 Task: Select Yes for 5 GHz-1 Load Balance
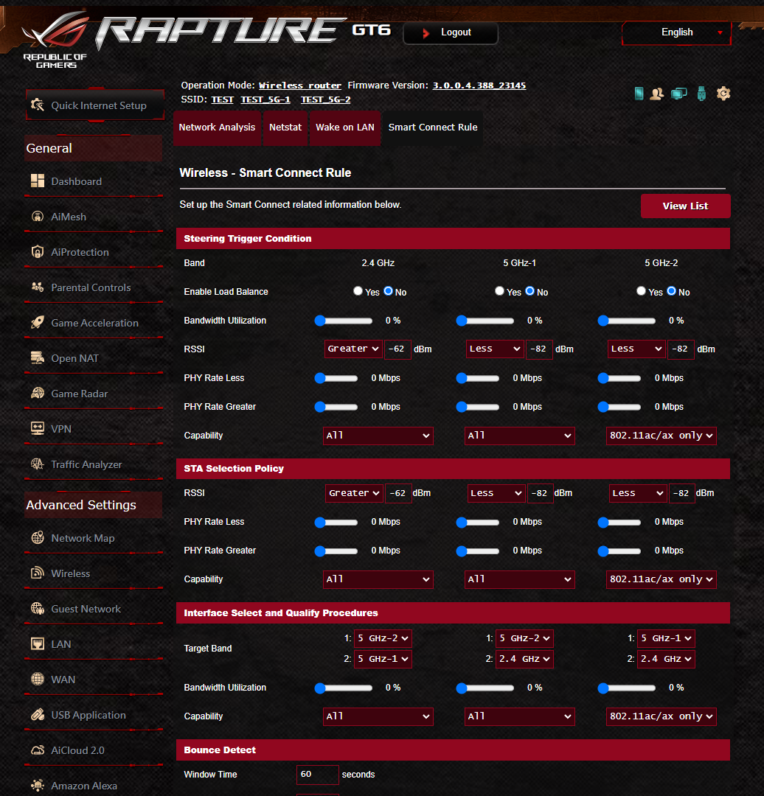[499, 291]
